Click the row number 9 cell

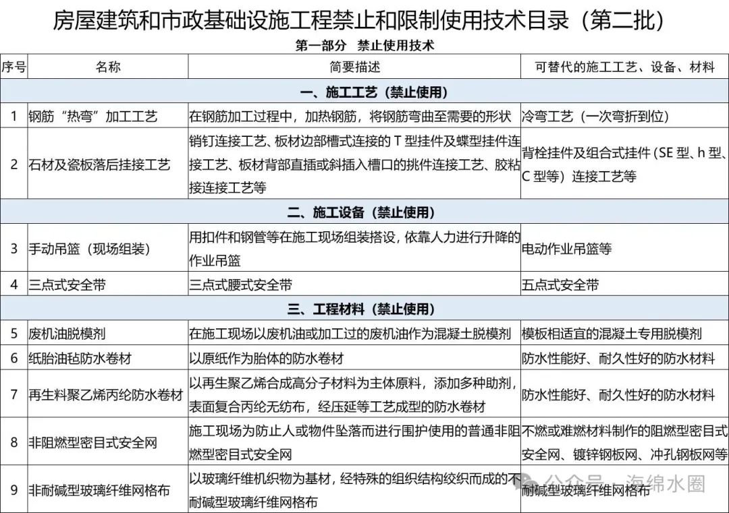14,490
